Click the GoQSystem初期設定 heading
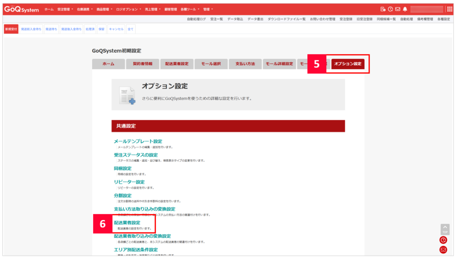457x258 pixels. (x=116, y=51)
